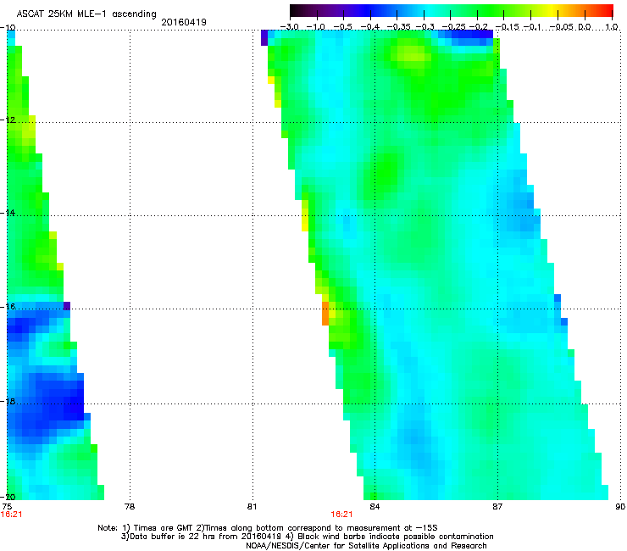Click the purple data cell in left swath near -16

coord(67,306)
